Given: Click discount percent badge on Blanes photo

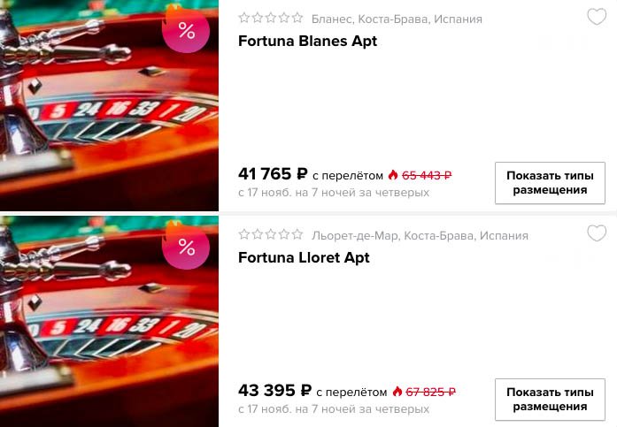Looking at the screenshot, I should pos(186,30).
